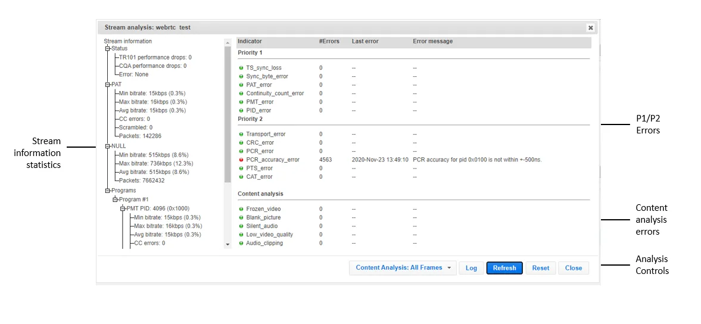Reset the analysis counters

(x=541, y=268)
